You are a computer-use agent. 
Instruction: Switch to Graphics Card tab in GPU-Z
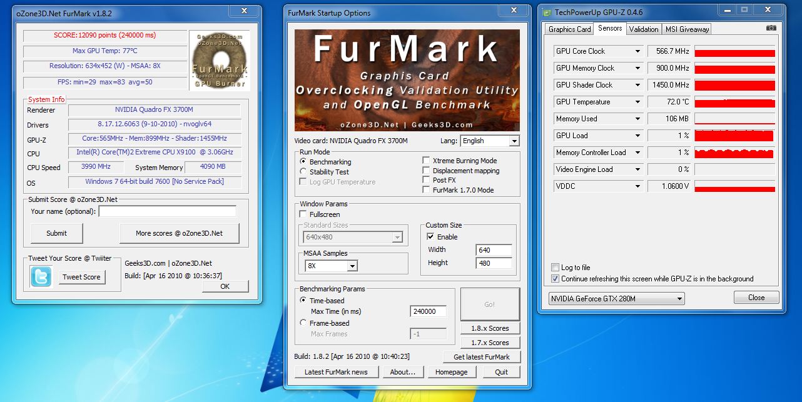click(x=569, y=29)
